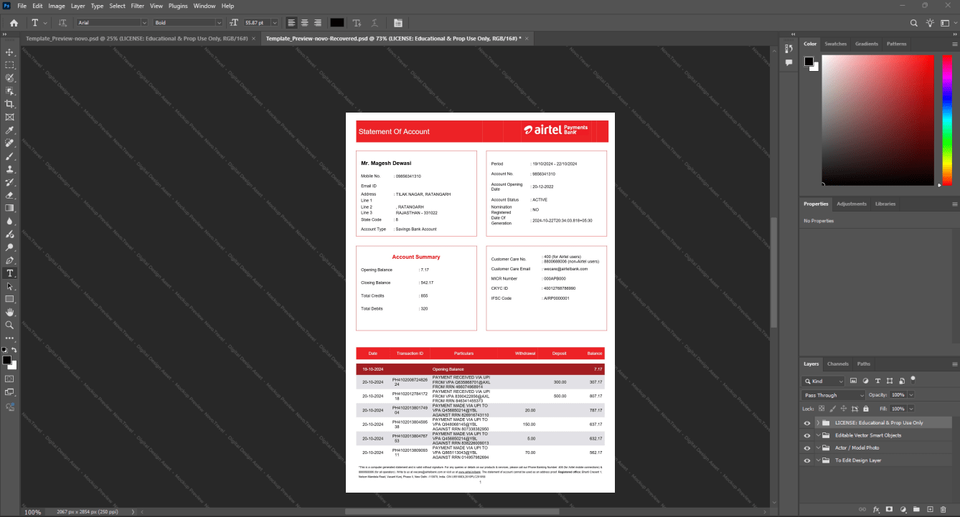Select the Path Selection tool
The image size is (960, 517).
pyautogui.click(x=10, y=286)
